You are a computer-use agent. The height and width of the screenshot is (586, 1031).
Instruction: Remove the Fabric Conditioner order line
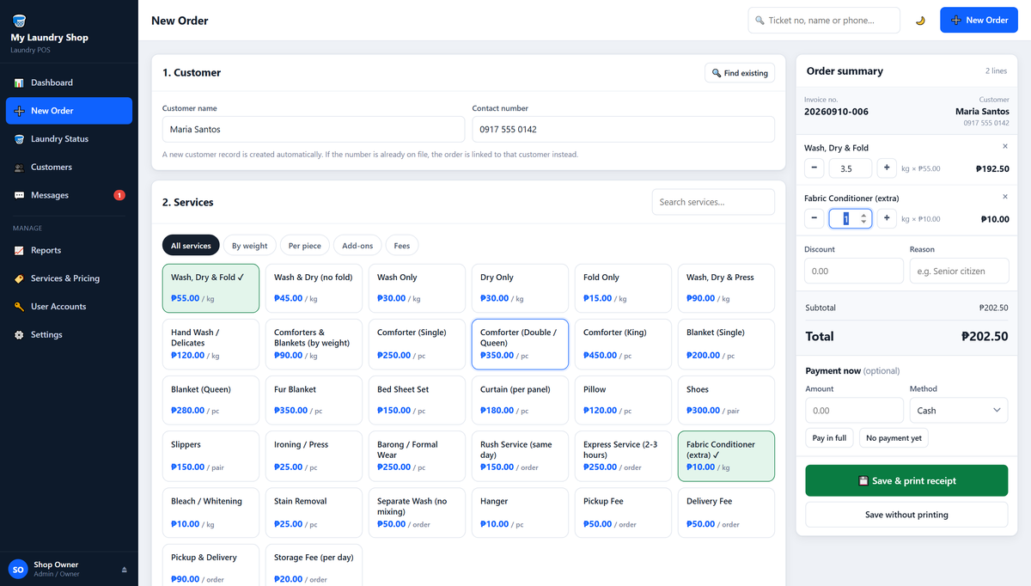(x=1005, y=197)
